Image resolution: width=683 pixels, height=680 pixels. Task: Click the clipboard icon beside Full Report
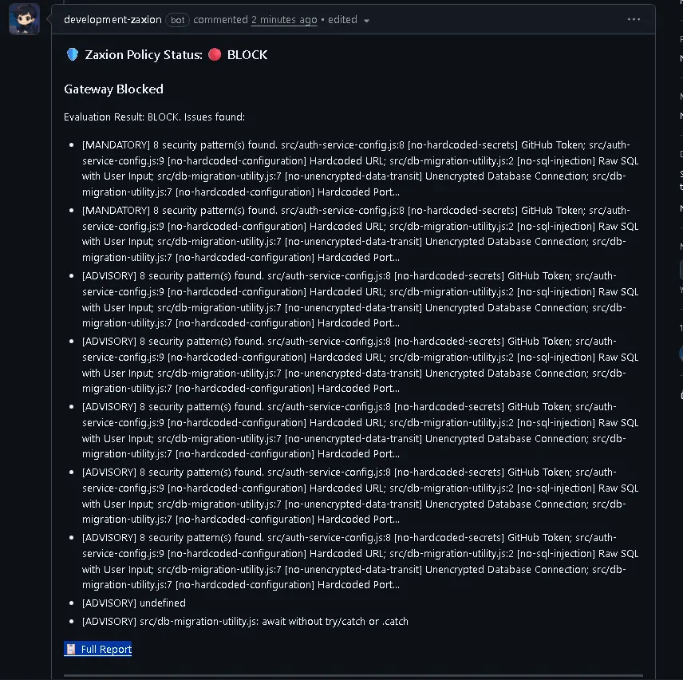[x=71, y=649]
